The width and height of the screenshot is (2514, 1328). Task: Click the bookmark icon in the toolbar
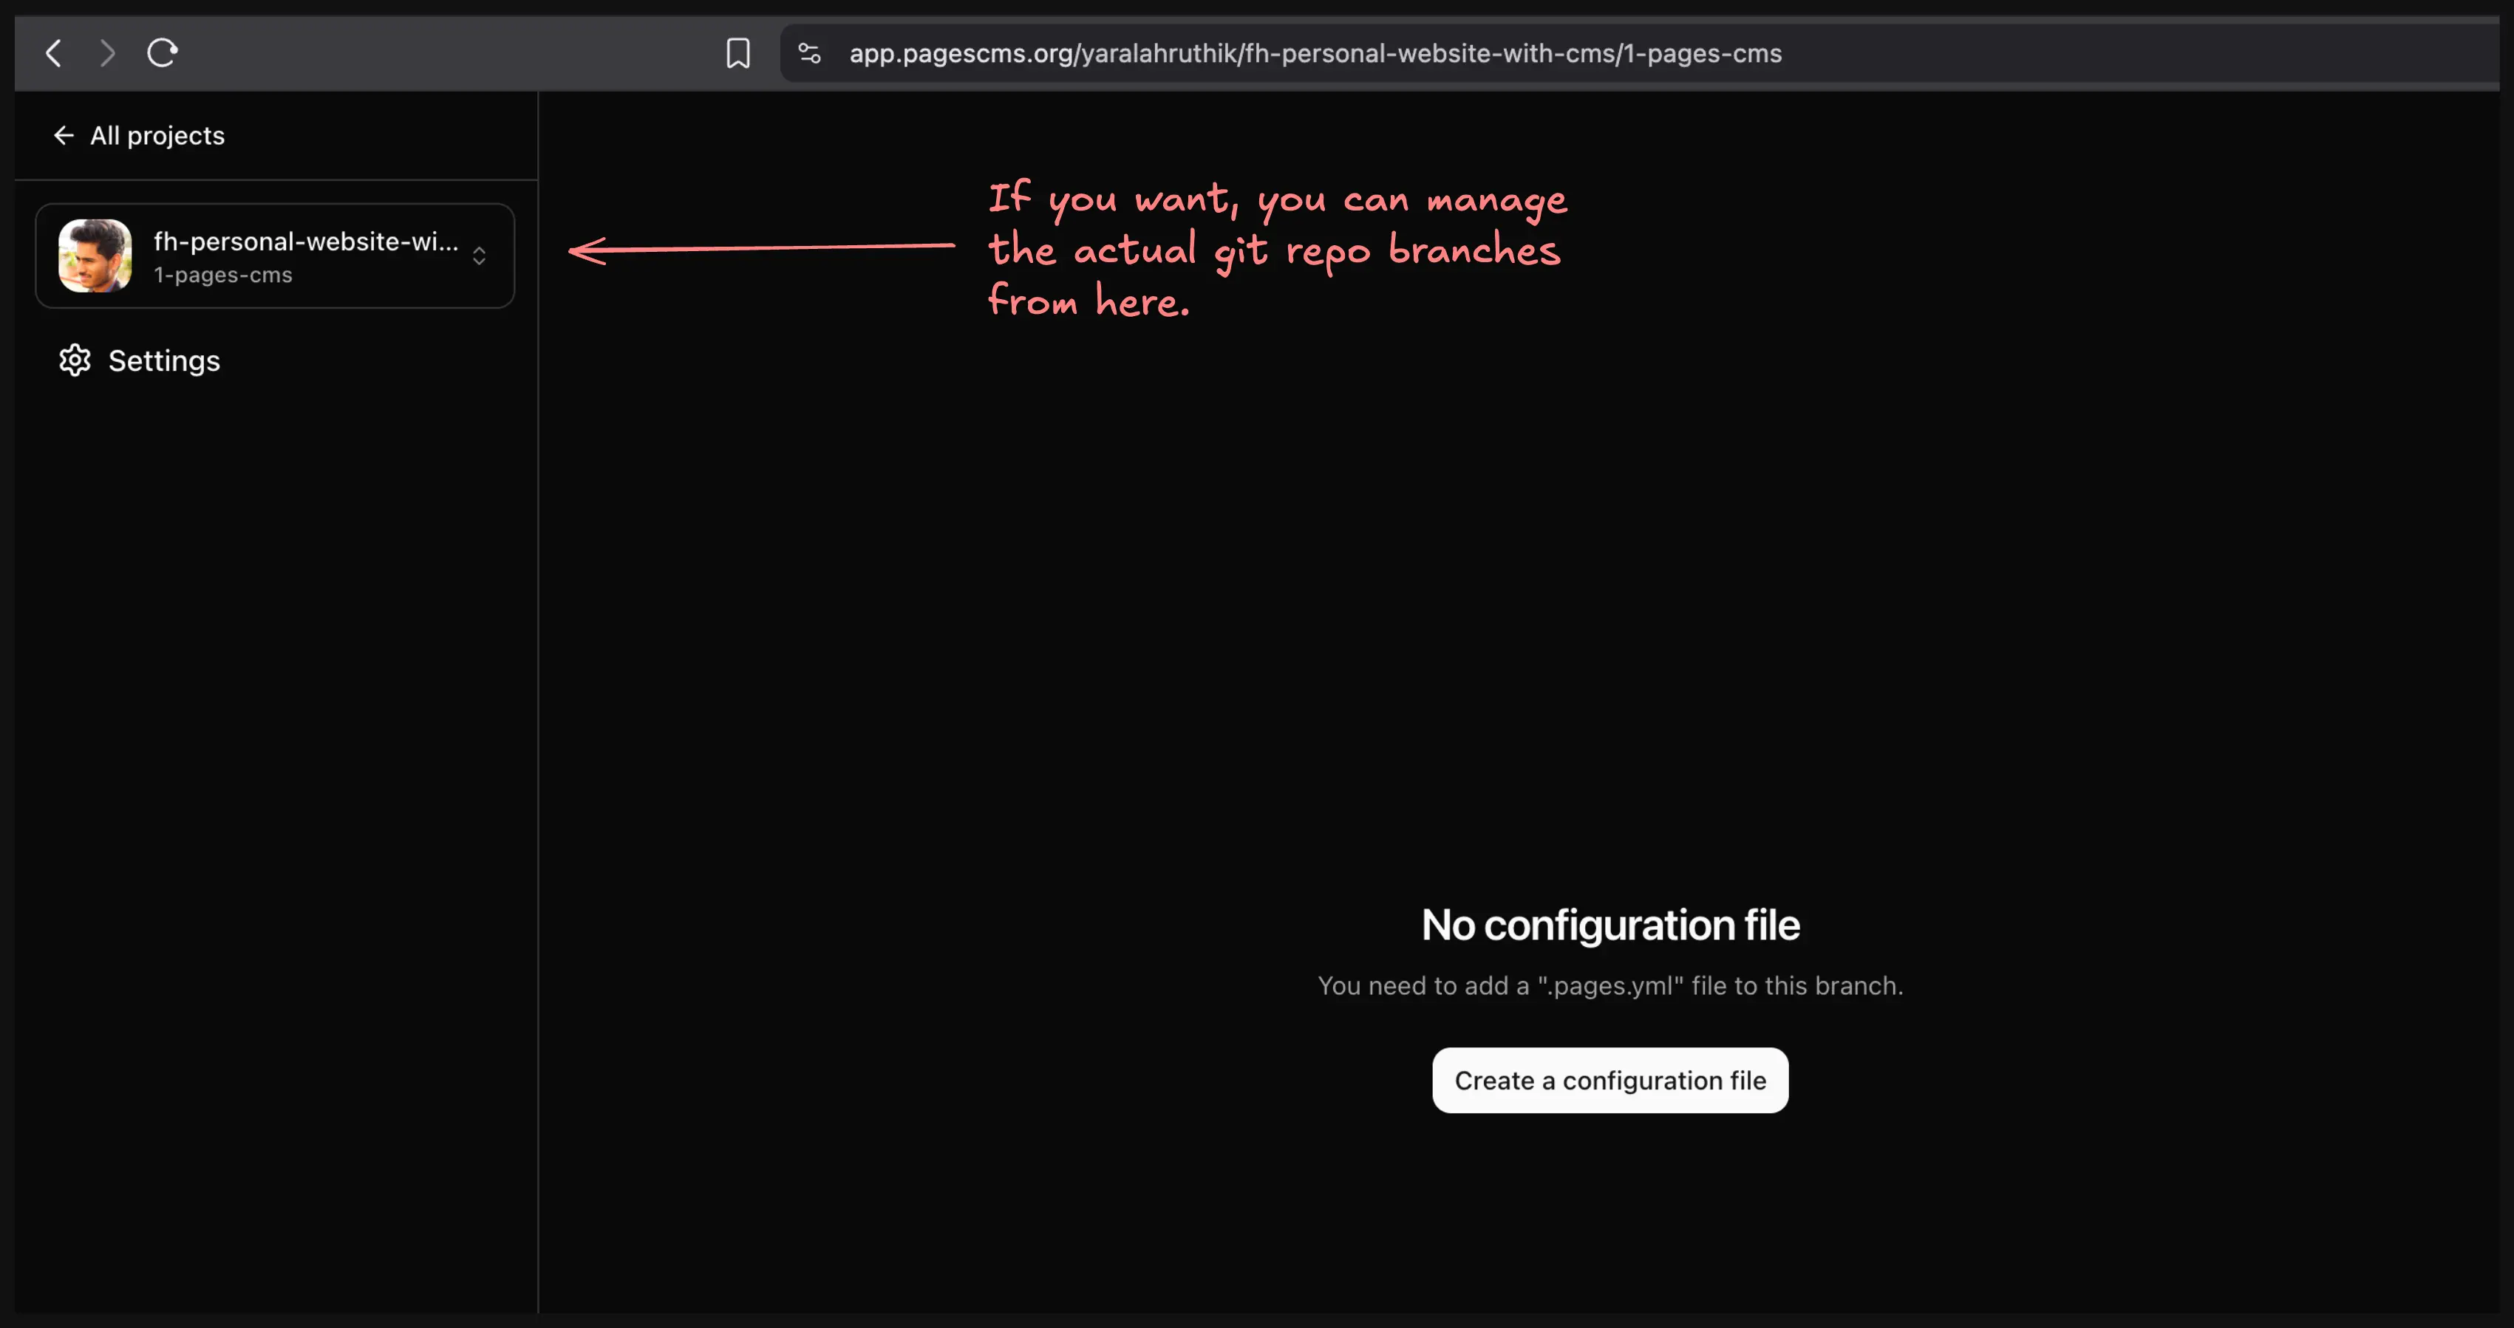click(739, 52)
